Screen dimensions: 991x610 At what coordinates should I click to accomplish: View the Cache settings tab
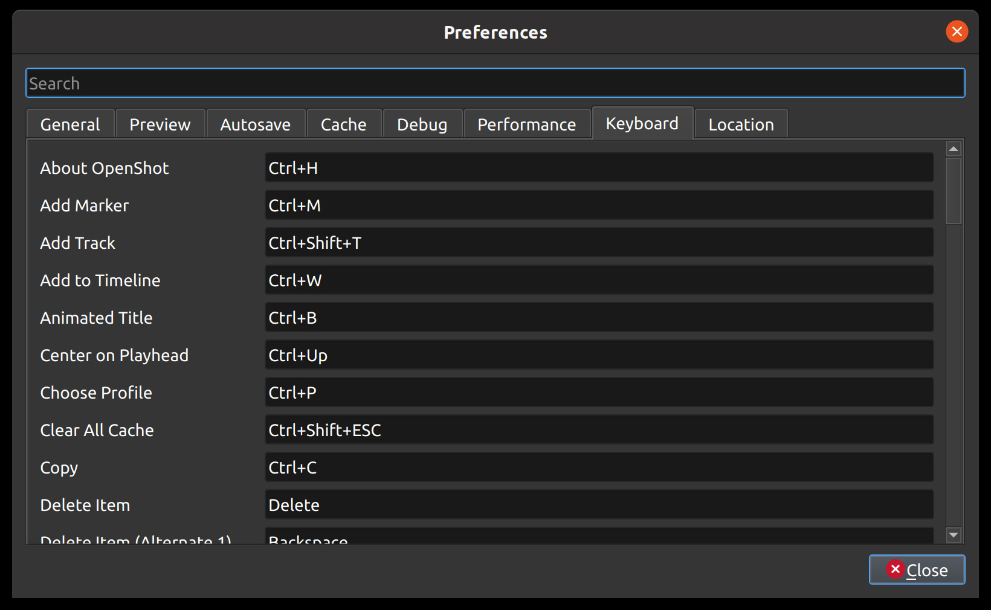pyautogui.click(x=343, y=124)
